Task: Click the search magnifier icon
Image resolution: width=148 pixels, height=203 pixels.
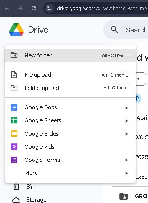Action: tap(114, 30)
